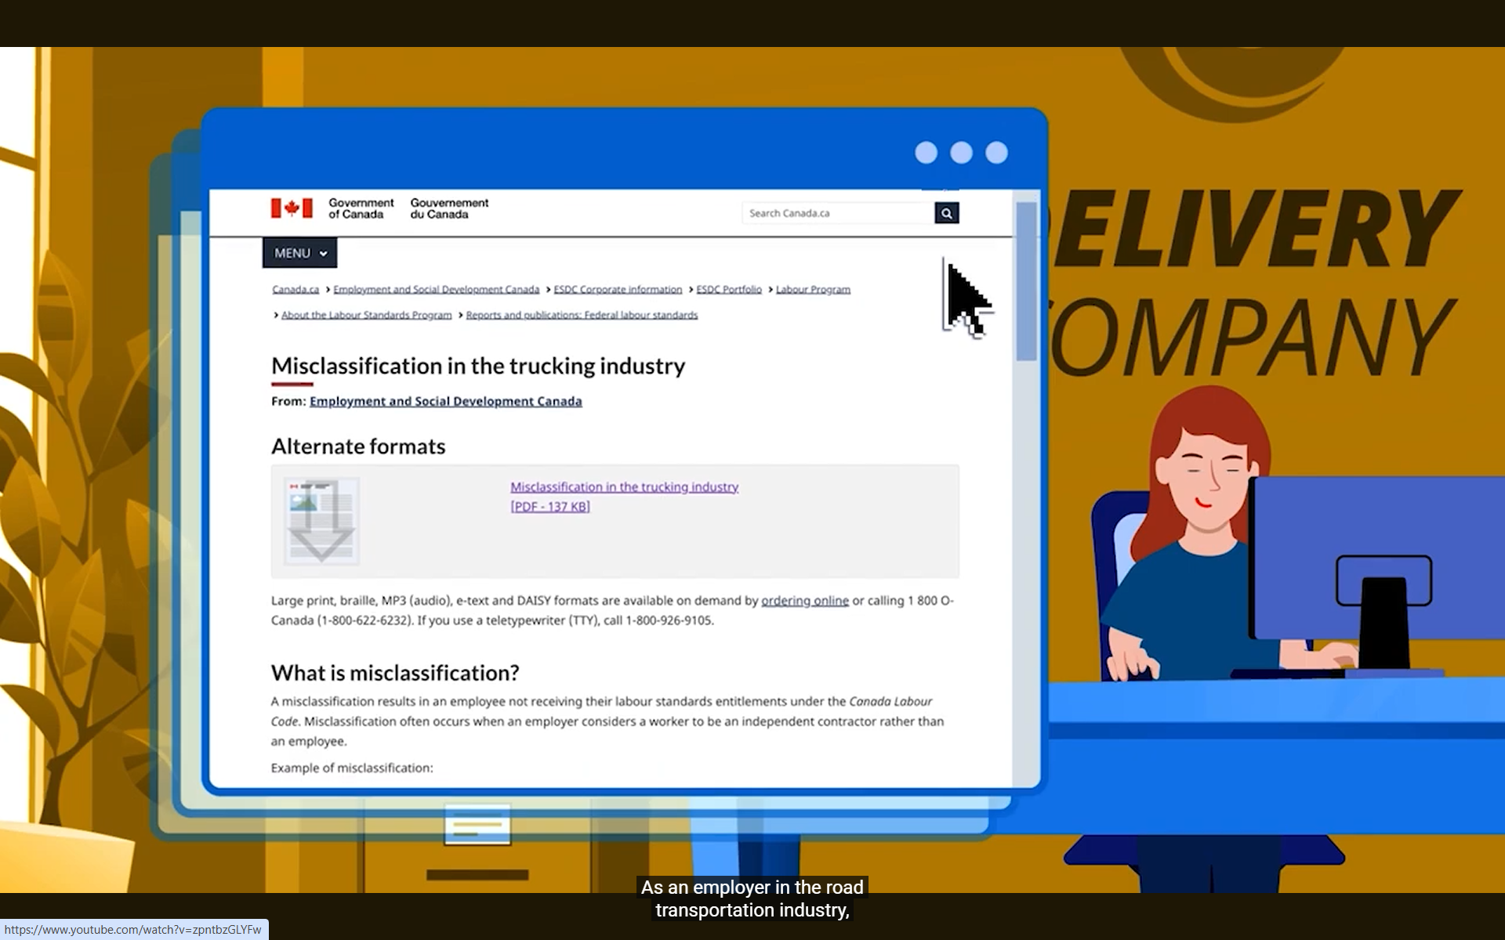Open the Canada.ca breadcrumb link
Viewport: 1505px width, 940px height.
[296, 290]
